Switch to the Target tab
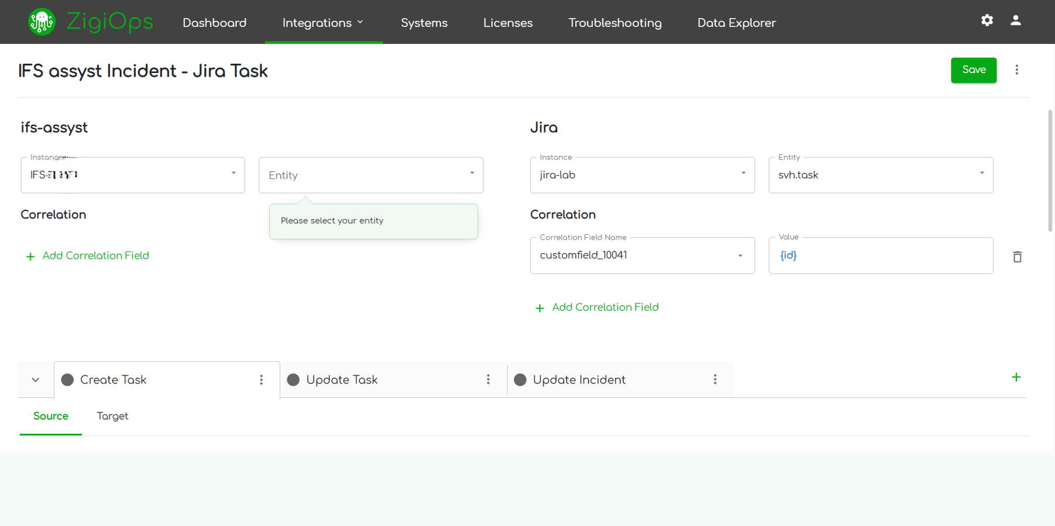 [112, 416]
